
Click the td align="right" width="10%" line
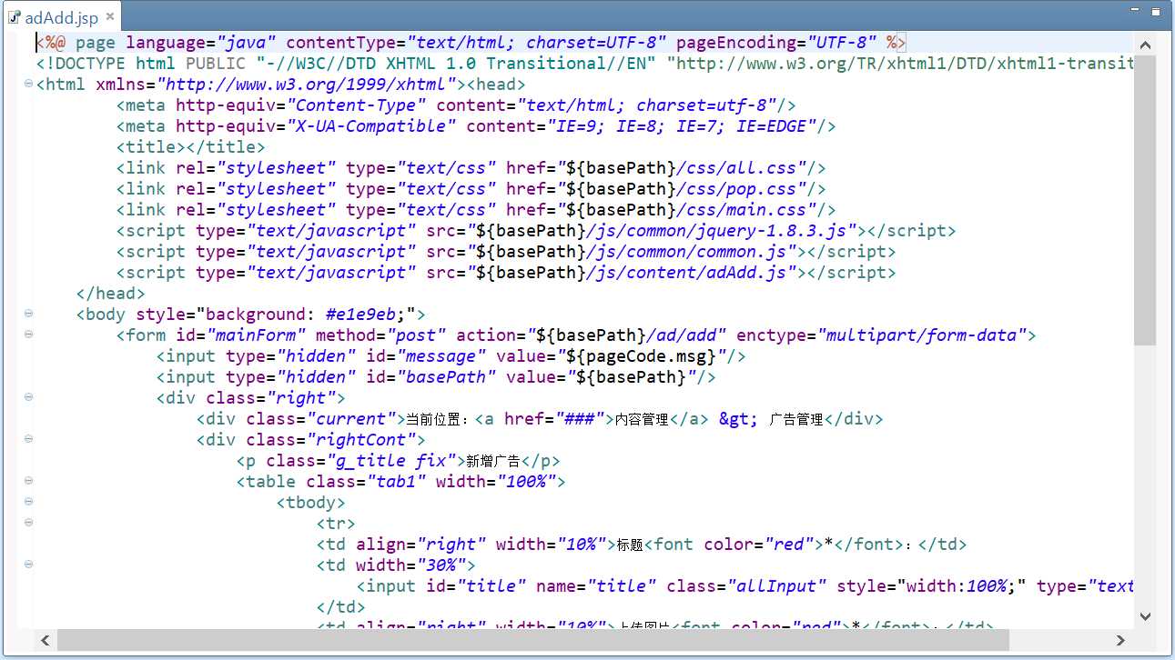pos(642,545)
